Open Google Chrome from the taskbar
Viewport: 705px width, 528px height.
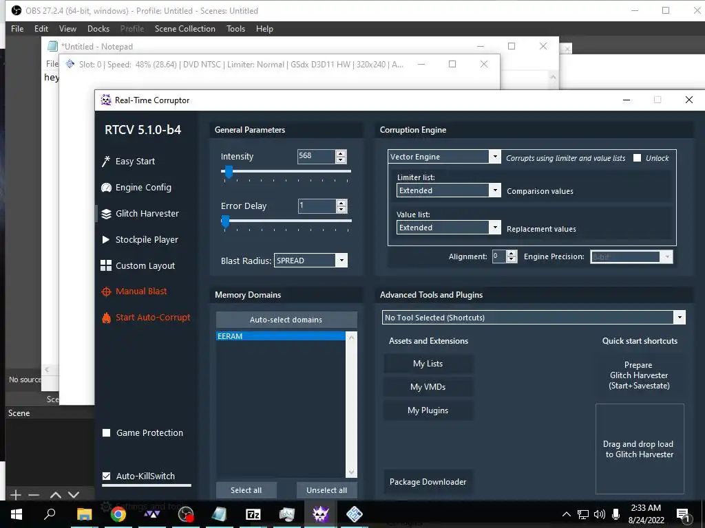pyautogui.click(x=118, y=514)
